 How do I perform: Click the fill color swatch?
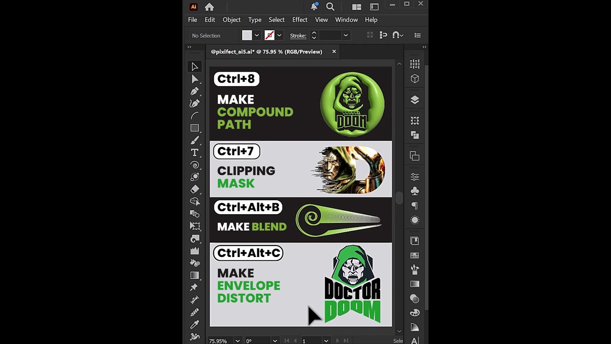[x=247, y=35]
